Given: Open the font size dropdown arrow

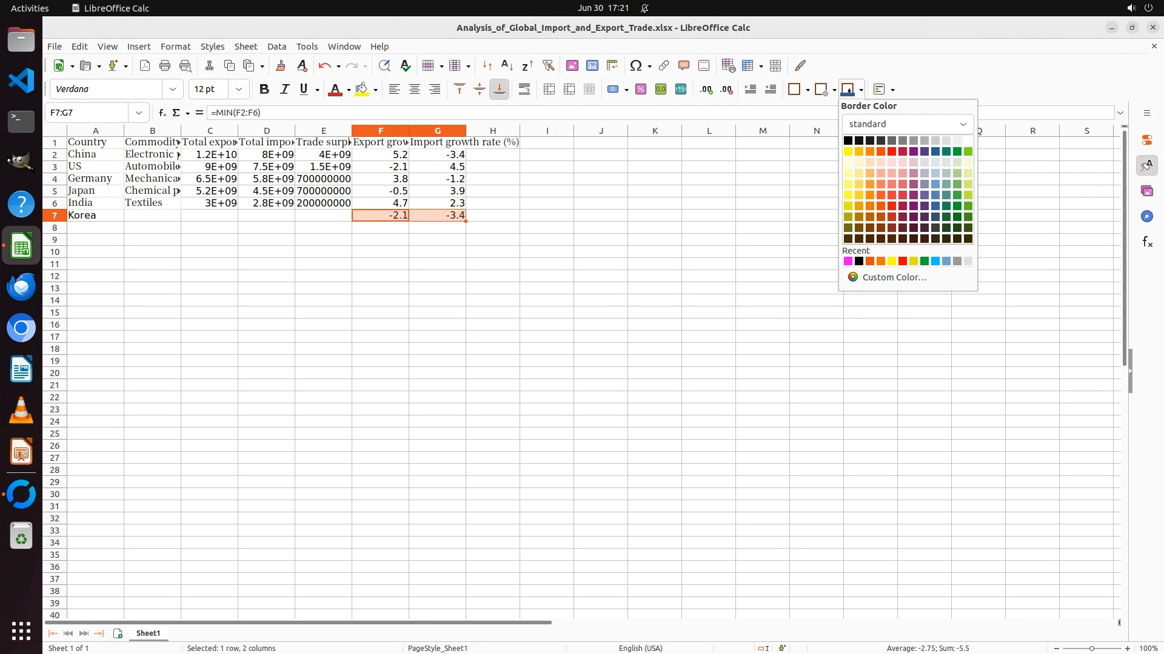Looking at the screenshot, I should (239, 89).
